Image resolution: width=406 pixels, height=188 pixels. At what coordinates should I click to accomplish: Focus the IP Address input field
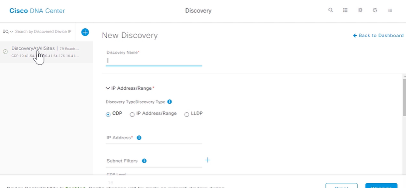click(154, 138)
